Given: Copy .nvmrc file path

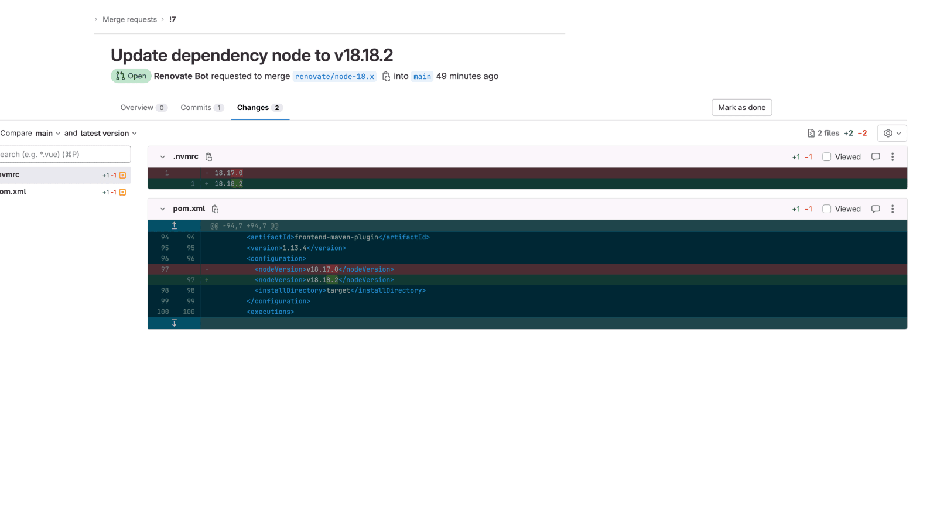Looking at the screenshot, I should [x=209, y=157].
